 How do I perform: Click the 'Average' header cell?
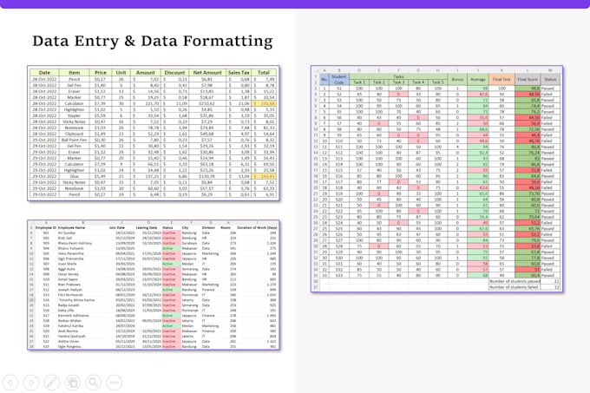pos(478,79)
